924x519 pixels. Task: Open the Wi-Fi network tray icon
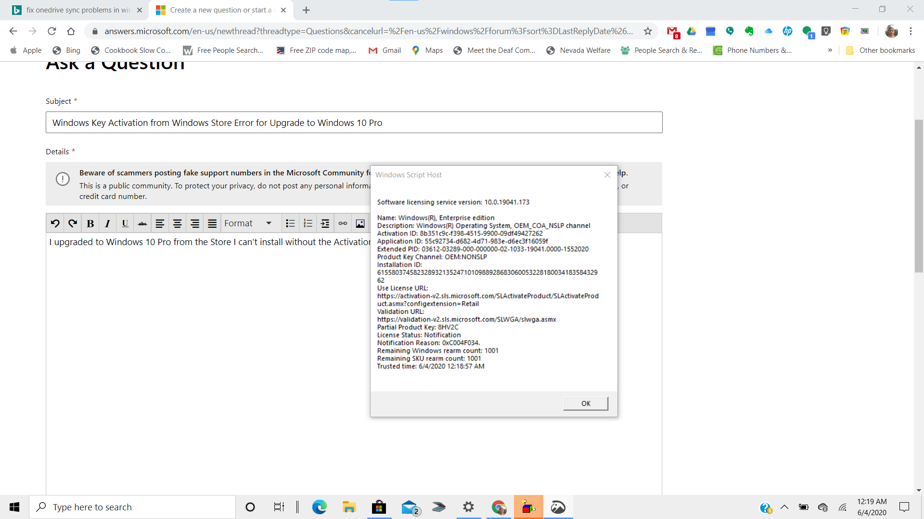[842, 507]
